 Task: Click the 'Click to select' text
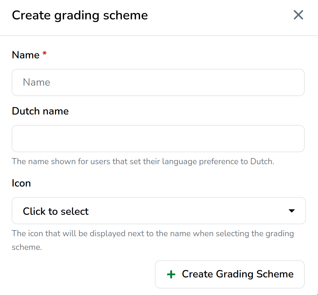click(x=56, y=212)
